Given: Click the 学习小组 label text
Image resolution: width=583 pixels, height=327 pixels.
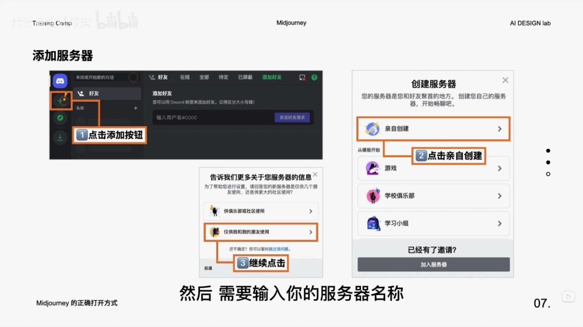Looking at the screenshot, I should tap(396, 223).
